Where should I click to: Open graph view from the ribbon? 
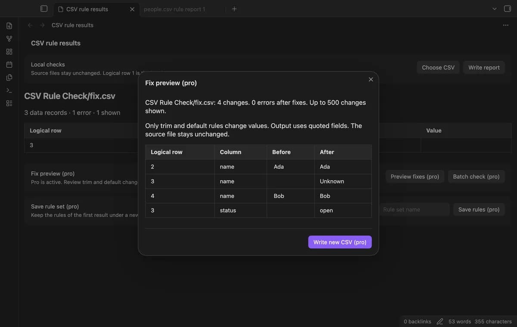9,39
